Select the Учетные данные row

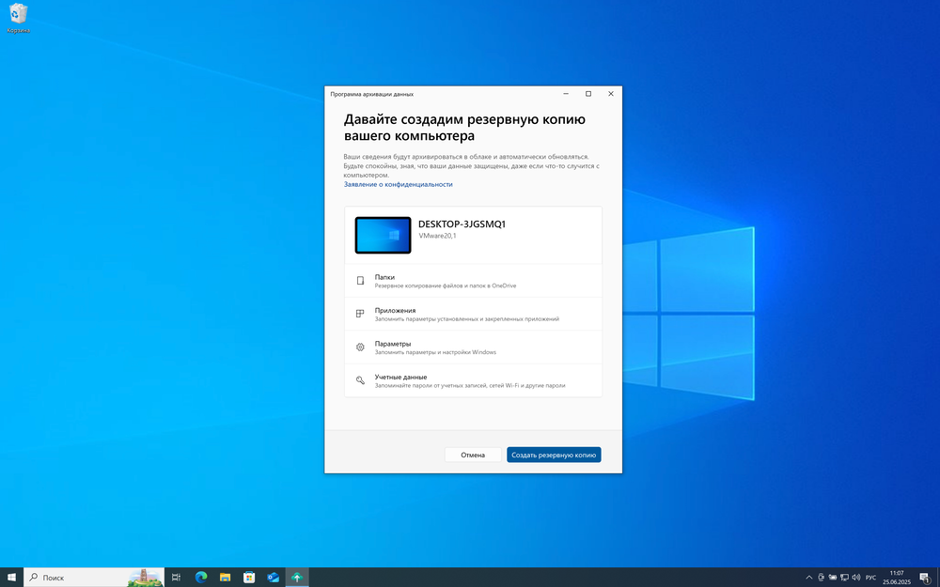point(473,380)
